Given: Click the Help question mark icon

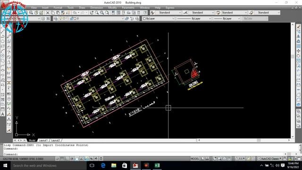Looking at the screenshot, I should click(145, 13).
